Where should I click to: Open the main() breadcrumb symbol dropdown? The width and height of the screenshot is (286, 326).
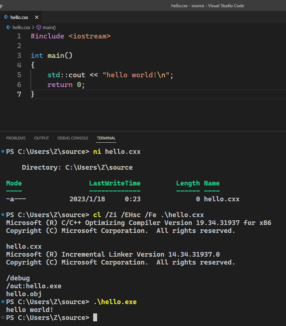pyautogui.click(x=49, y=27)
